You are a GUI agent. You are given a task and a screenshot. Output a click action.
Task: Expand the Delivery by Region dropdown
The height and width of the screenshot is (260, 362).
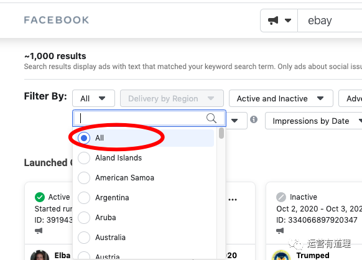(172, 99)
